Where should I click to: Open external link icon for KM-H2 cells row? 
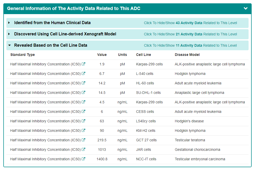pyautogui.click(x=83, y=131)
